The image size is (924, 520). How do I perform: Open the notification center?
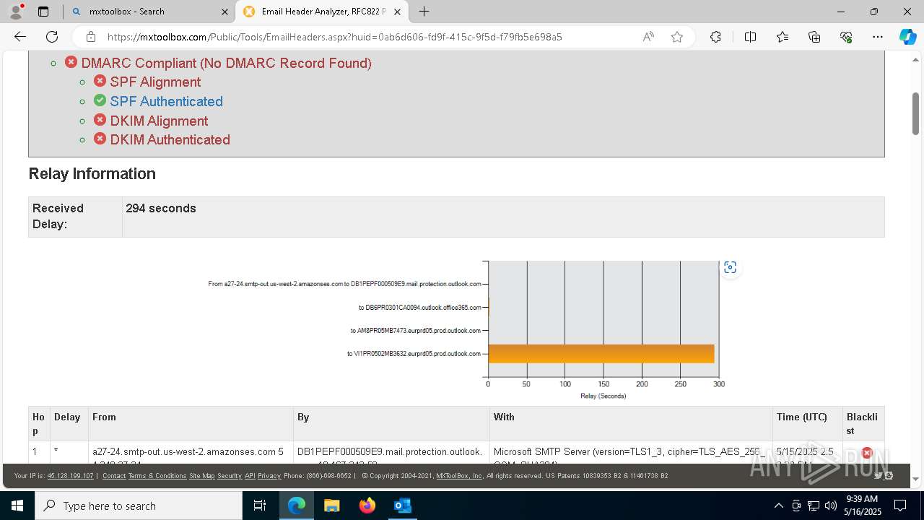pyautogui.click(x=900, y=506)
